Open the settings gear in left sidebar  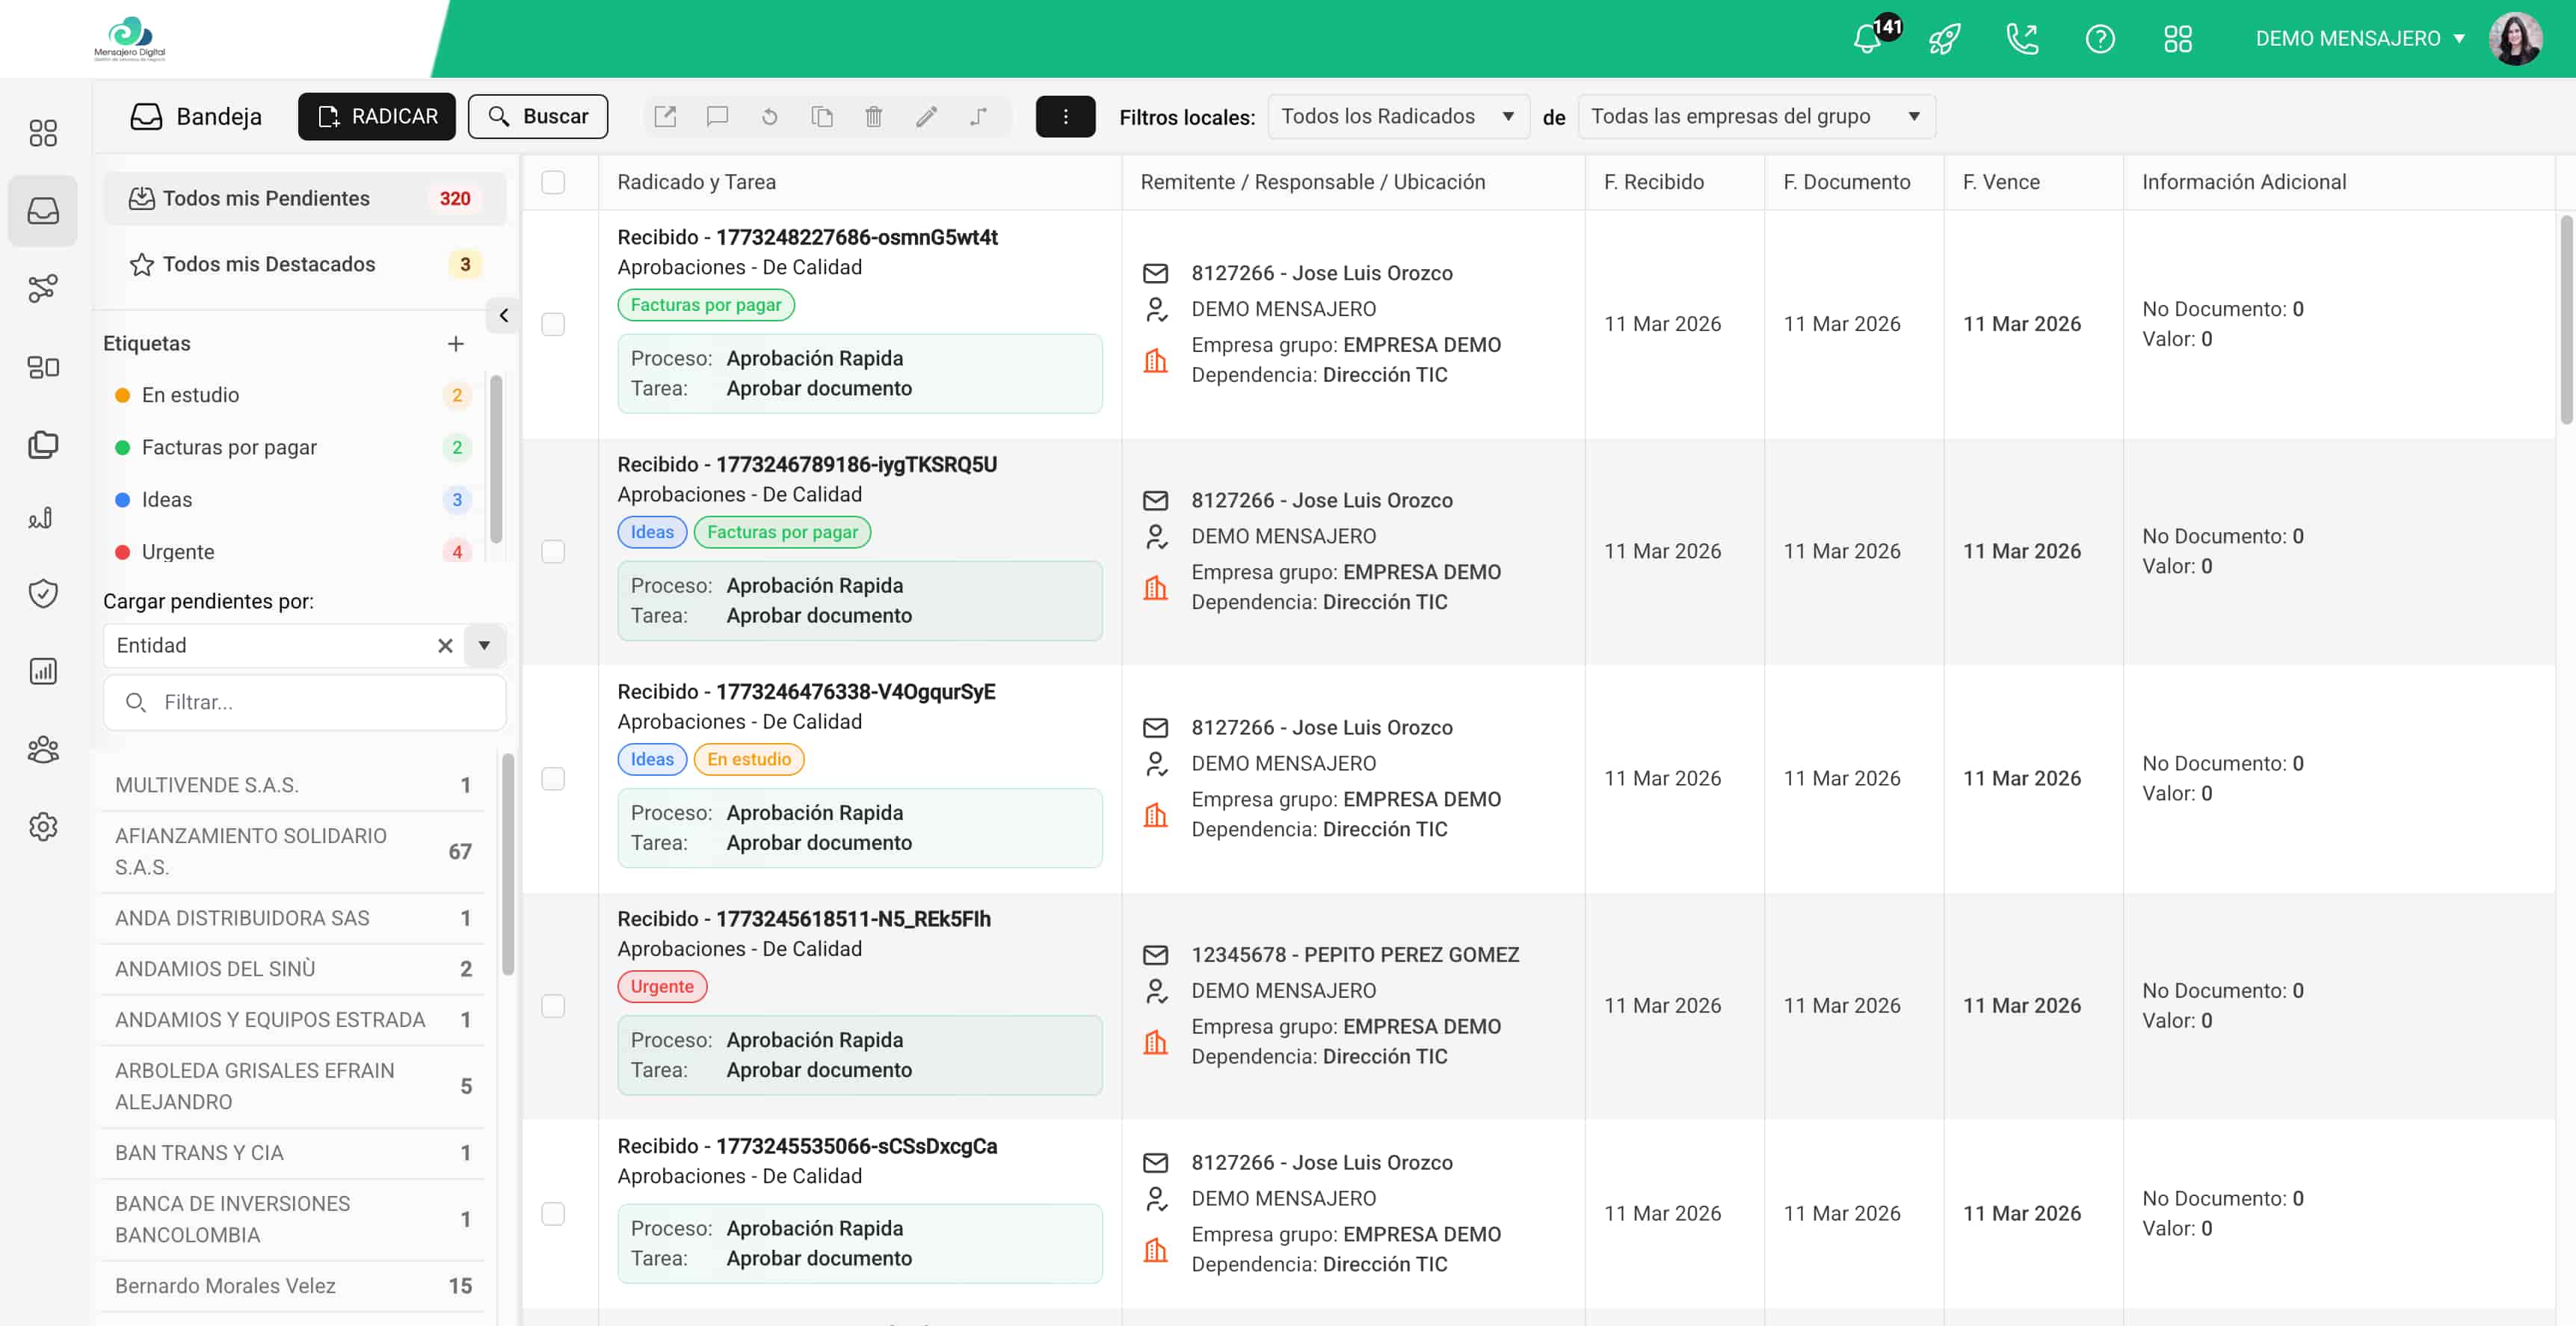pos(43,827)
